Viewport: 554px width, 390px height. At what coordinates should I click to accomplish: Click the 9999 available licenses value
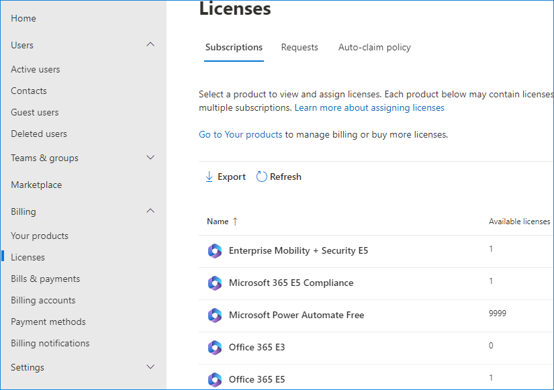pyautogui.click(x=498, y=313)
